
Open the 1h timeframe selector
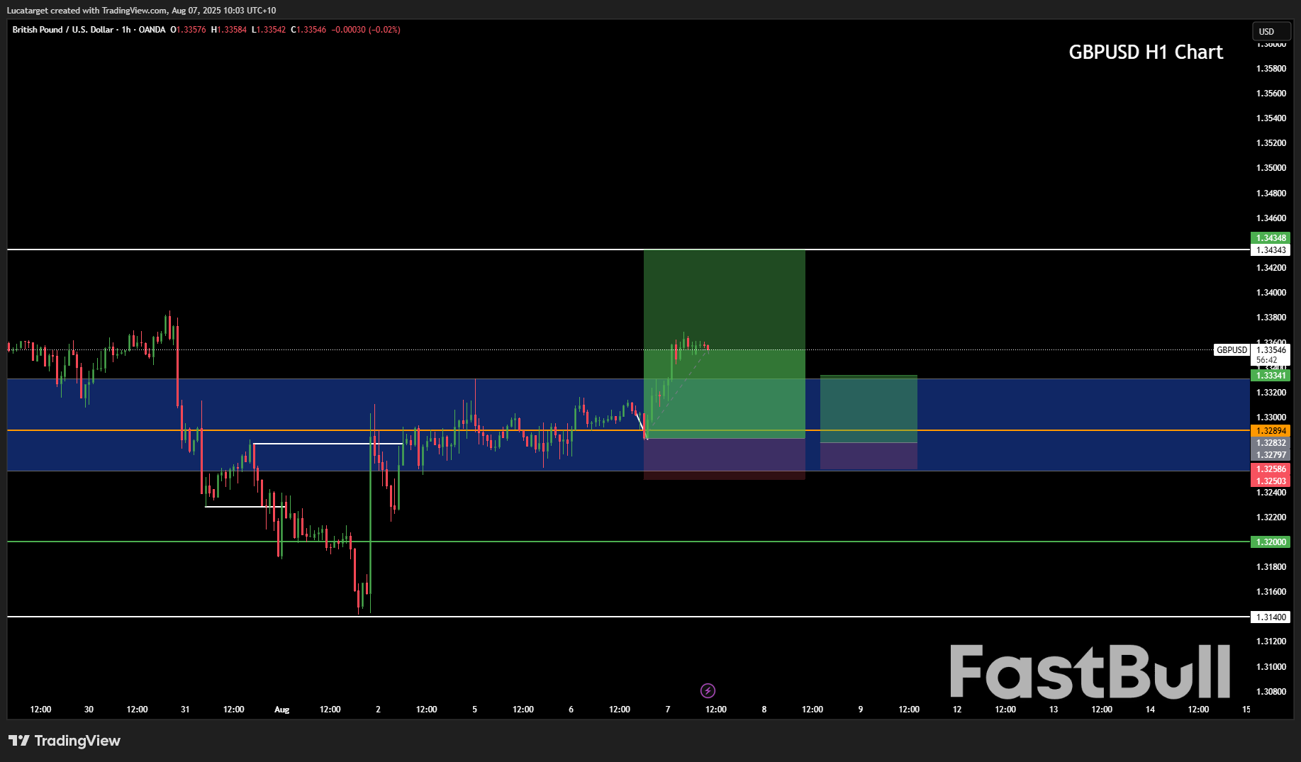[x=125, y=30]
